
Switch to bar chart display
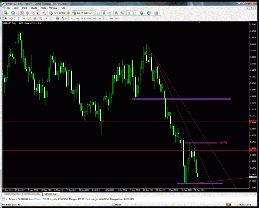click(99, 13)
